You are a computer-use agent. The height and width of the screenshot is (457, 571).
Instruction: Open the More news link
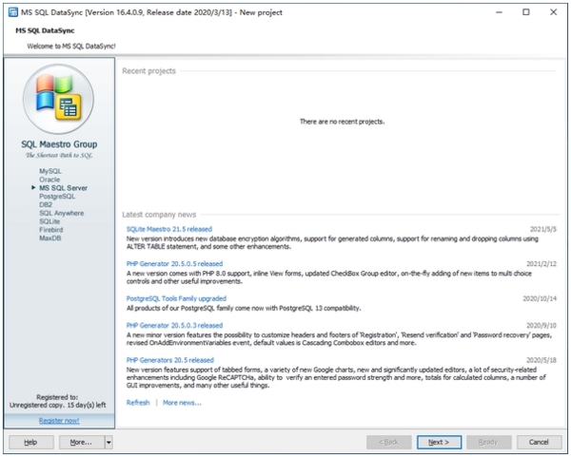182,403
